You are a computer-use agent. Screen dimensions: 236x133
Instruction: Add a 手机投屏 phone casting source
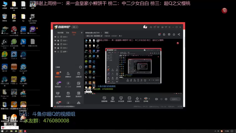[121, 99]
